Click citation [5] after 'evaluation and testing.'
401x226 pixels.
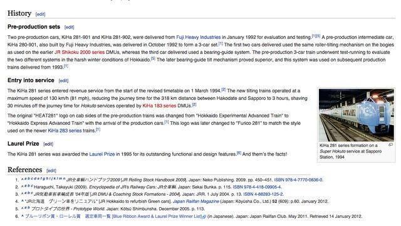(x=318, y=36)
